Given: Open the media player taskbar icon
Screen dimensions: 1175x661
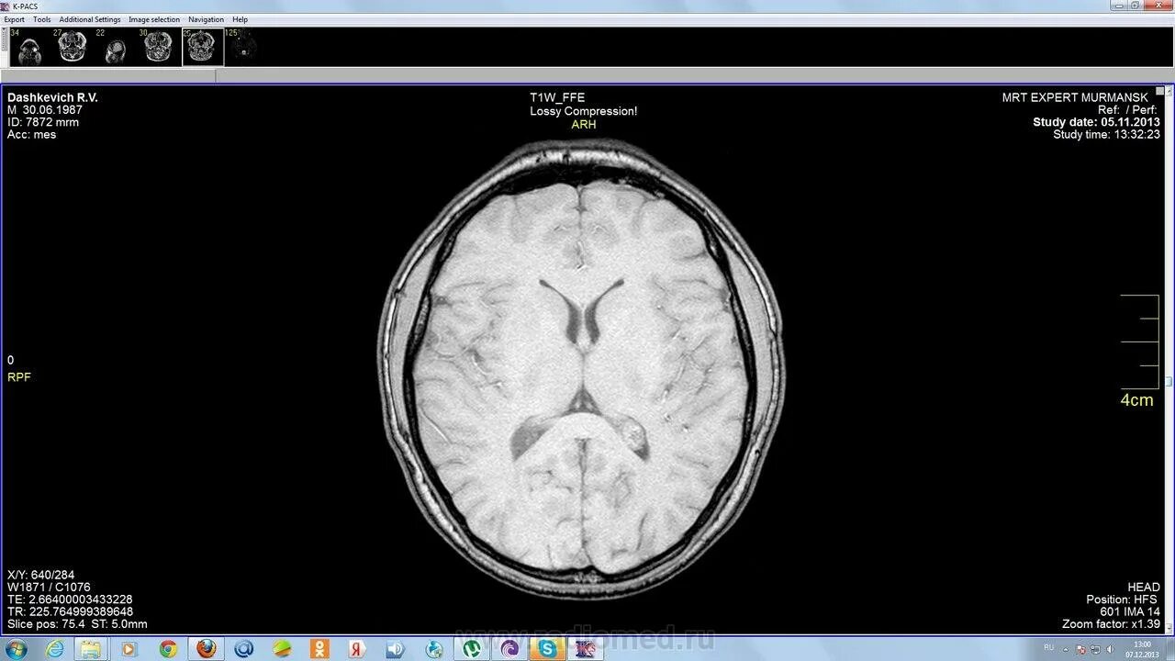Looking at the screenshot, I should [x=129, y=649].
